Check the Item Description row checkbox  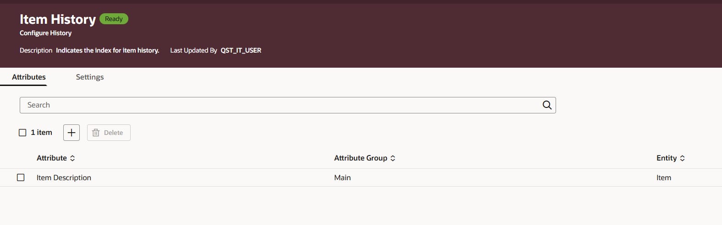point(21,177)
